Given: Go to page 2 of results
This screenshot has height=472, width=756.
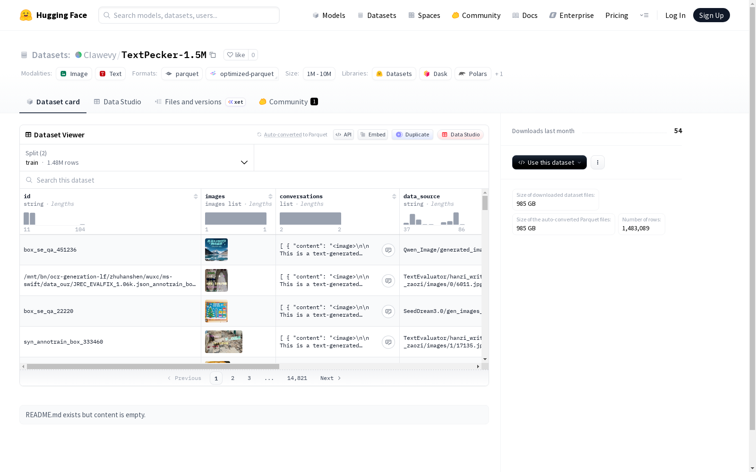Looking at the screenshot, I should coord(232,378).
